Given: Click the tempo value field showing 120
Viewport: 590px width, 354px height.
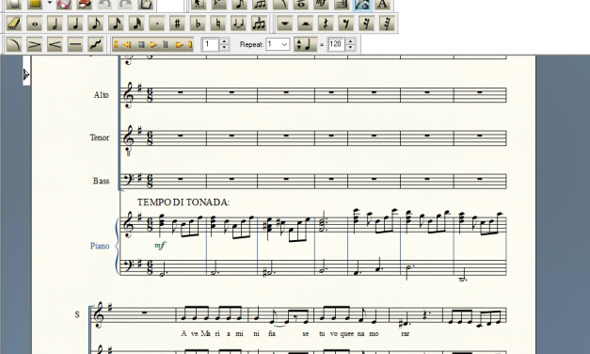Looking at the screenshot, I should coord(336,44).
